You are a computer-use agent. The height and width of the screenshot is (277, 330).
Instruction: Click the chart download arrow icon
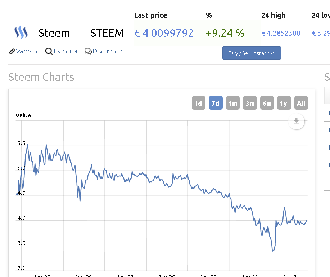(x=296, y=122)
